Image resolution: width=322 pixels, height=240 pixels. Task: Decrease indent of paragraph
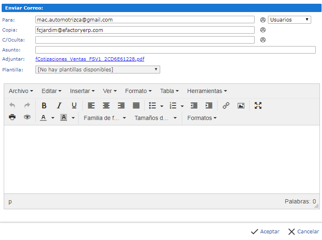194,105
